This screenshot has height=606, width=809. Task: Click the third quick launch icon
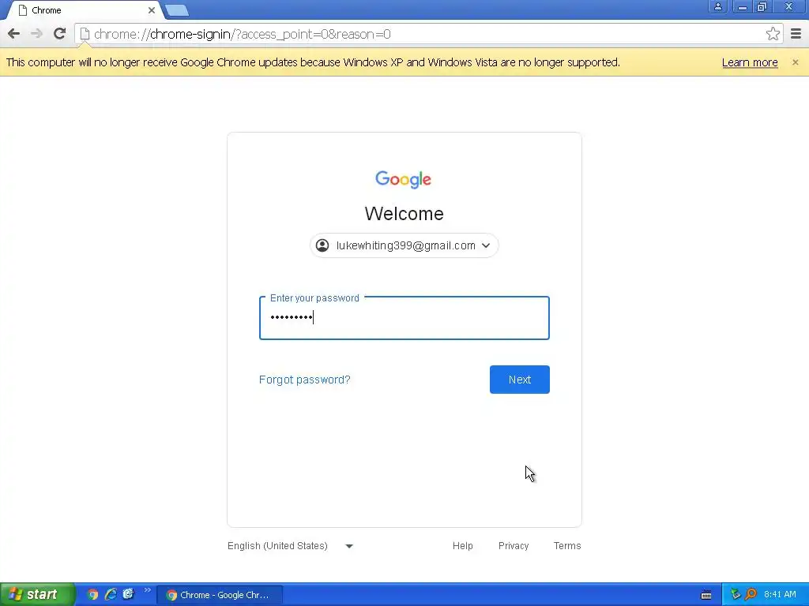point(129,595)
